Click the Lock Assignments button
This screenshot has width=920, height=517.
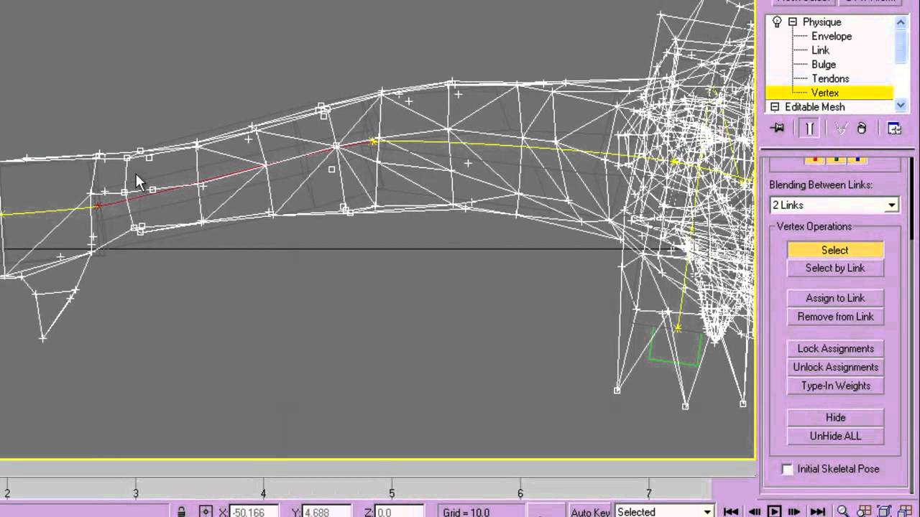pos(835,348)
